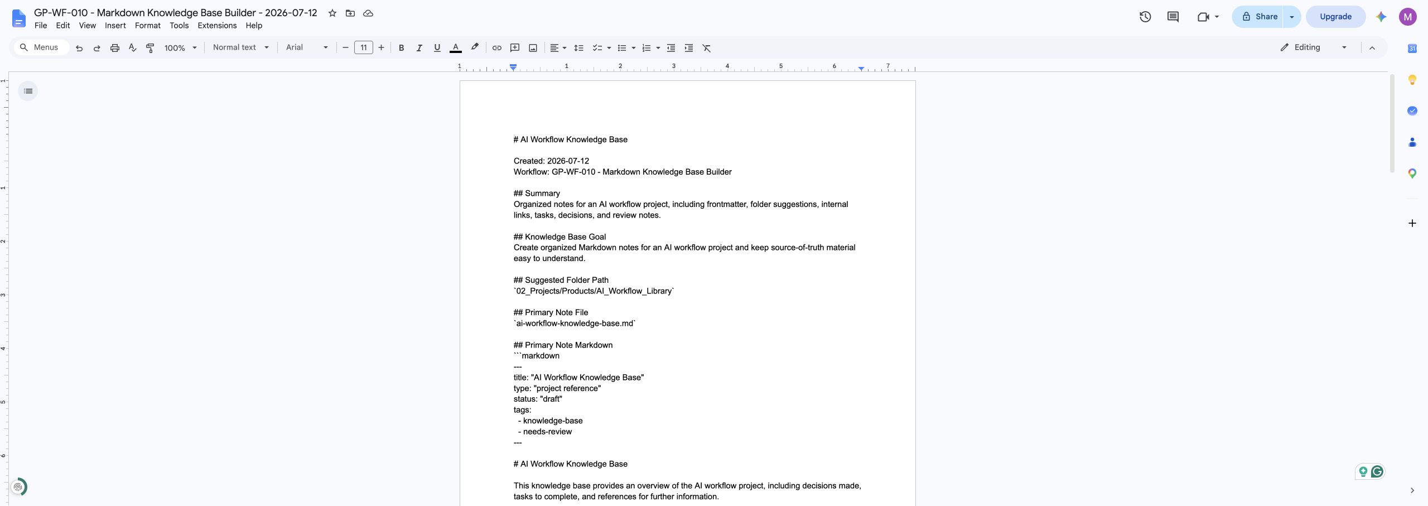Click the font size field showing 11
The image size is (1428, 506).
coord(364,48)
